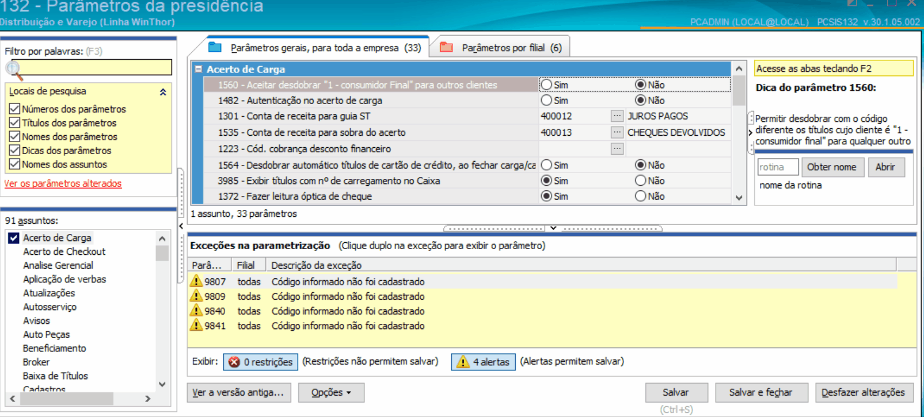This screenshot has width=924, height=417.
Task: Open the Opções dropdown button
Action: coord(331,392)
